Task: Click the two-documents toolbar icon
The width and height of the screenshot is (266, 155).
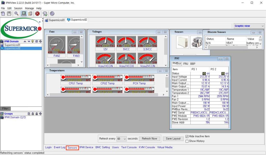Action: click(30, 13)
